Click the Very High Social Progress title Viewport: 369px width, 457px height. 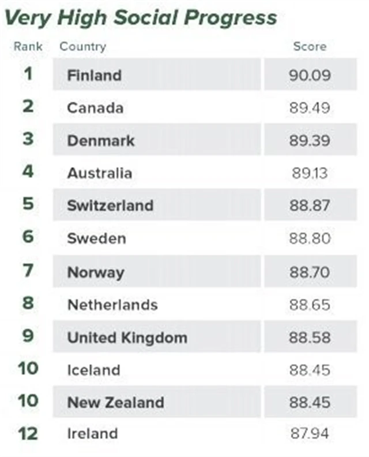140,17
